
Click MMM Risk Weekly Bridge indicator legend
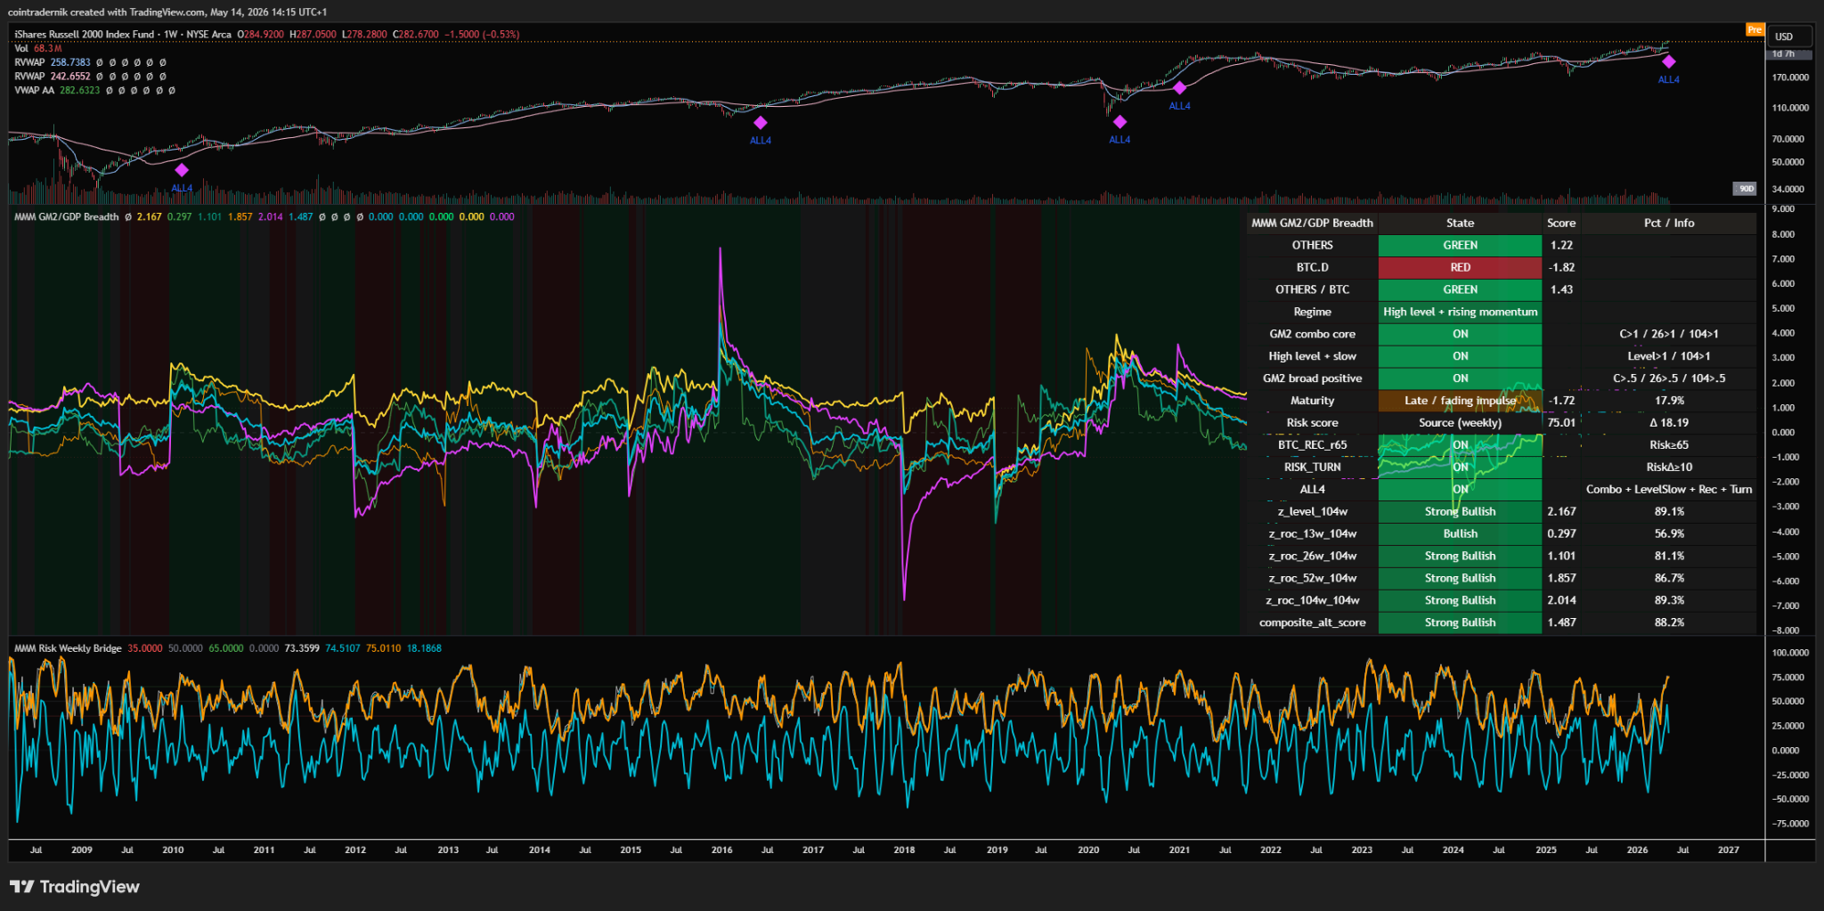click(x=68, y=648)
